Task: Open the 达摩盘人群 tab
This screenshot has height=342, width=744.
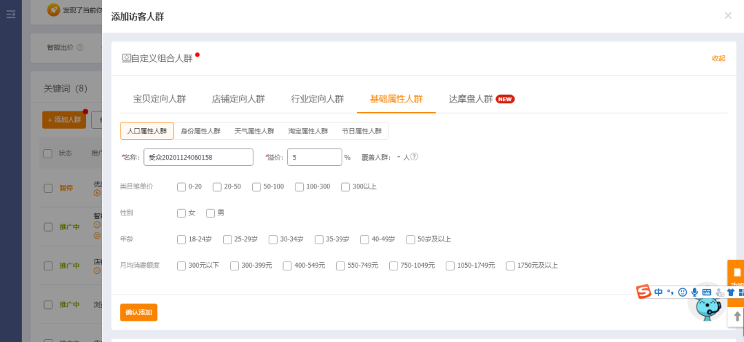Action: [x=471, y=99]
